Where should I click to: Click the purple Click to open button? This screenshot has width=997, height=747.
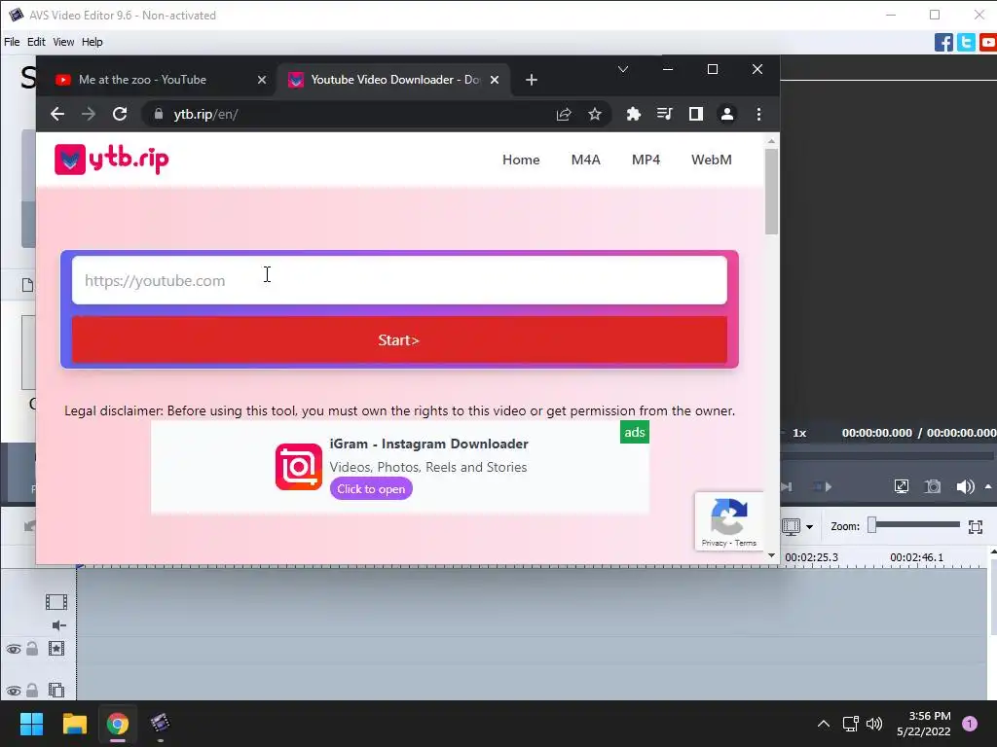tap(371, 488)
